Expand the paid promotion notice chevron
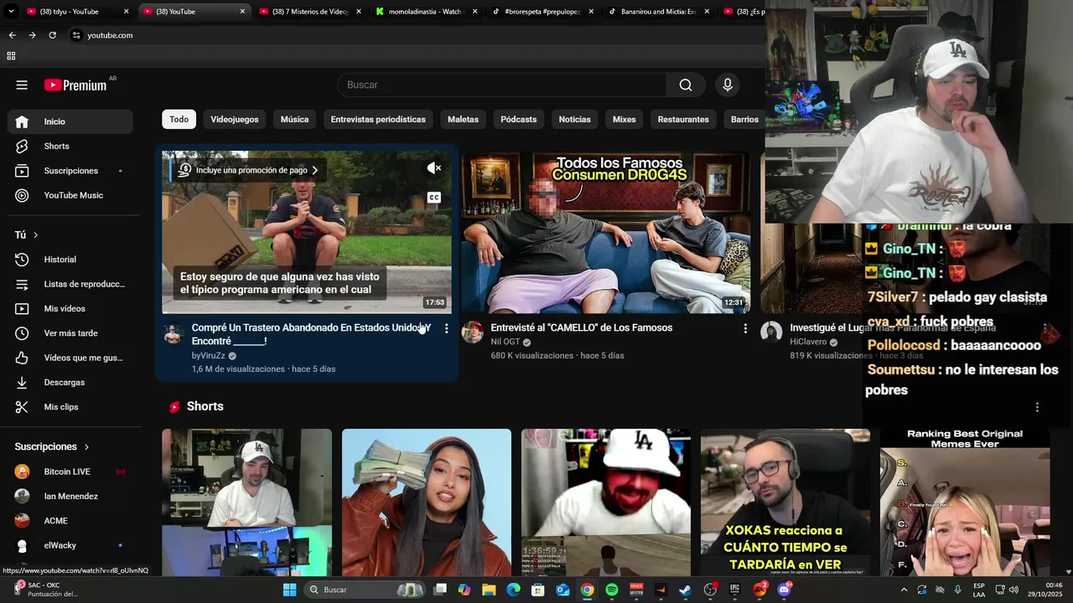The height and width of the screenshot is (603, 1073). click(315, 170)
